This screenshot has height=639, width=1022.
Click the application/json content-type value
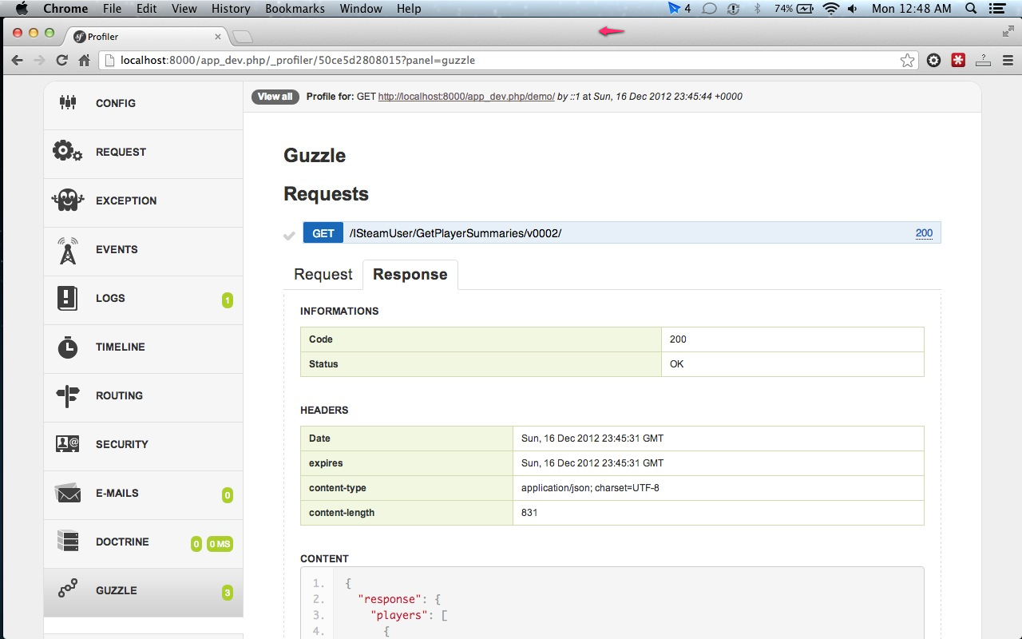(x=590, y=487)
